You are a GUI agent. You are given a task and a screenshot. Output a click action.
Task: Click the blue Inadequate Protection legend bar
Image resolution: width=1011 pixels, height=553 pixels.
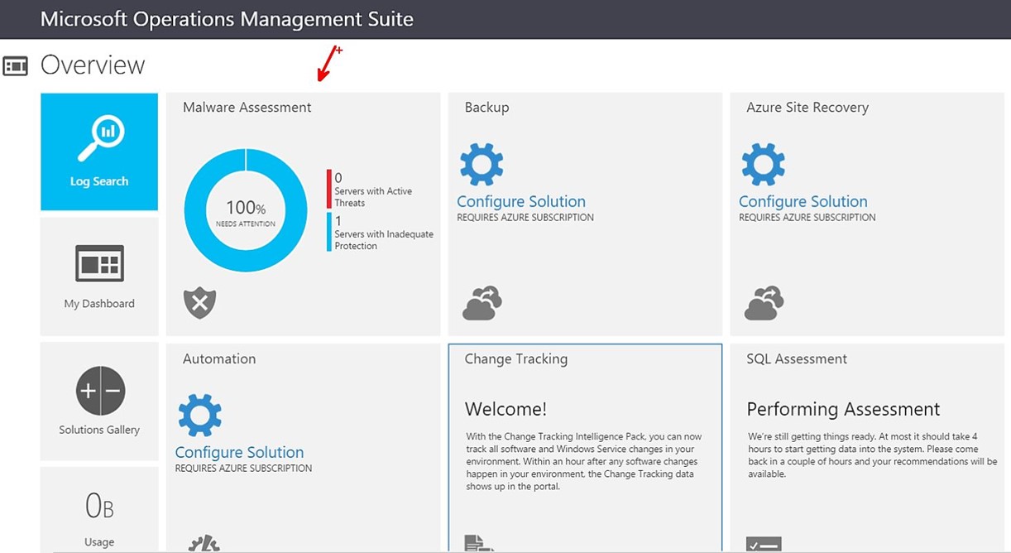point(329,232)
